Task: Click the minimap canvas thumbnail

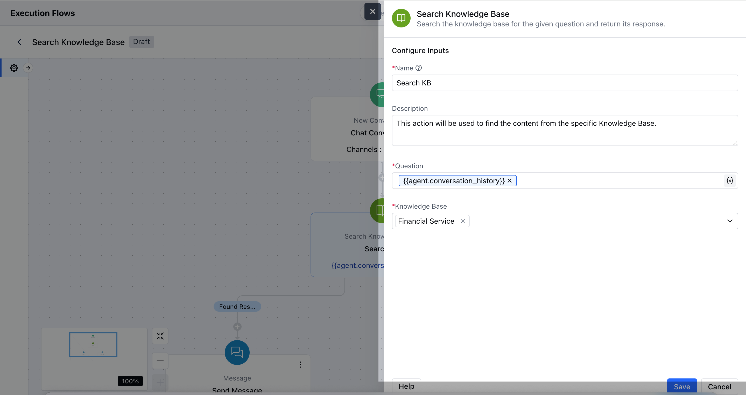Action: coord(93,345)
